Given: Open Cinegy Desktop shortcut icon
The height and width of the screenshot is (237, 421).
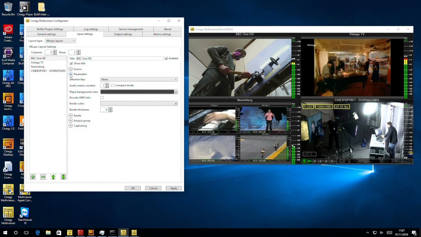Looking at the screenshot, I should (x=8, y=147).
